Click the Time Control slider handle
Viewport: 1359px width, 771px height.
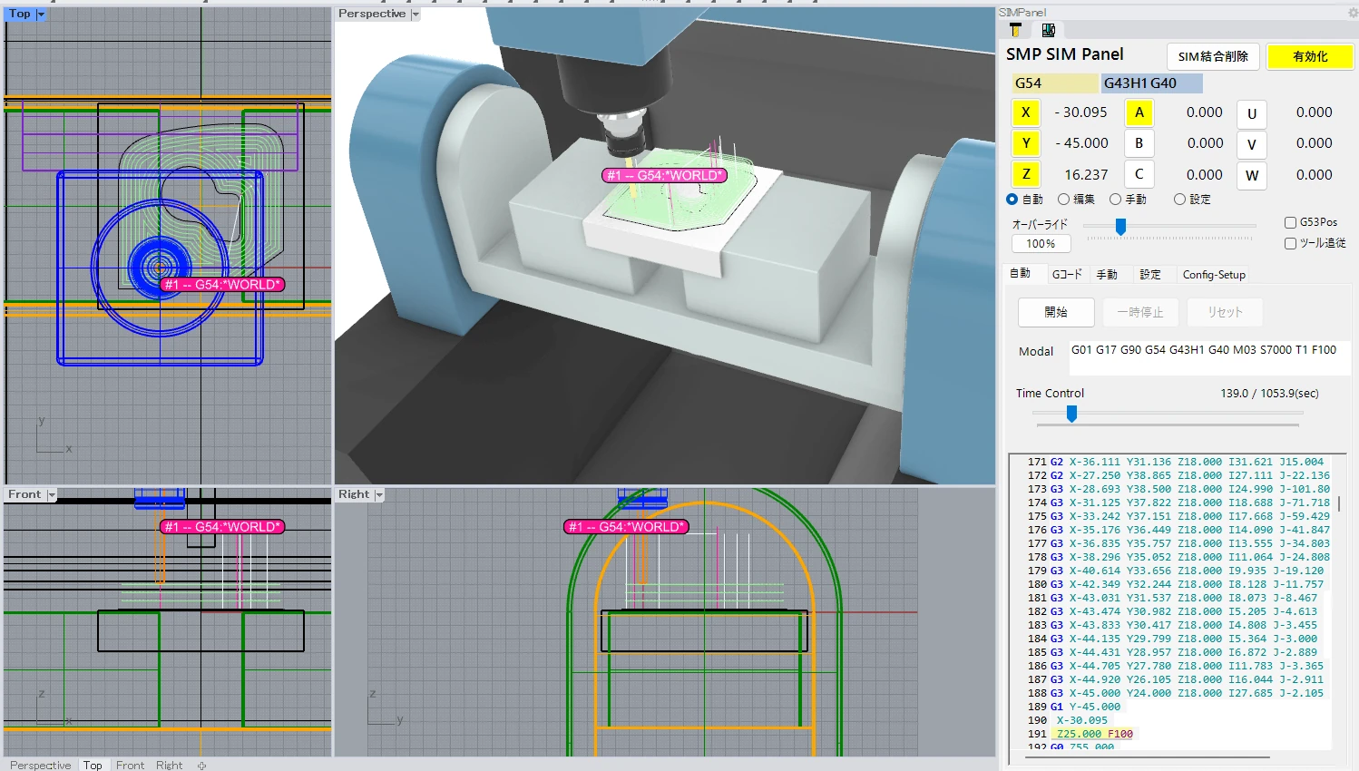point(1071,414)
